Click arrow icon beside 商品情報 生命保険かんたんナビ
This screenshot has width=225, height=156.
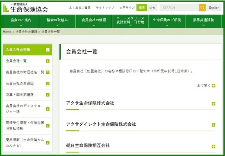(x=48, y=143)
